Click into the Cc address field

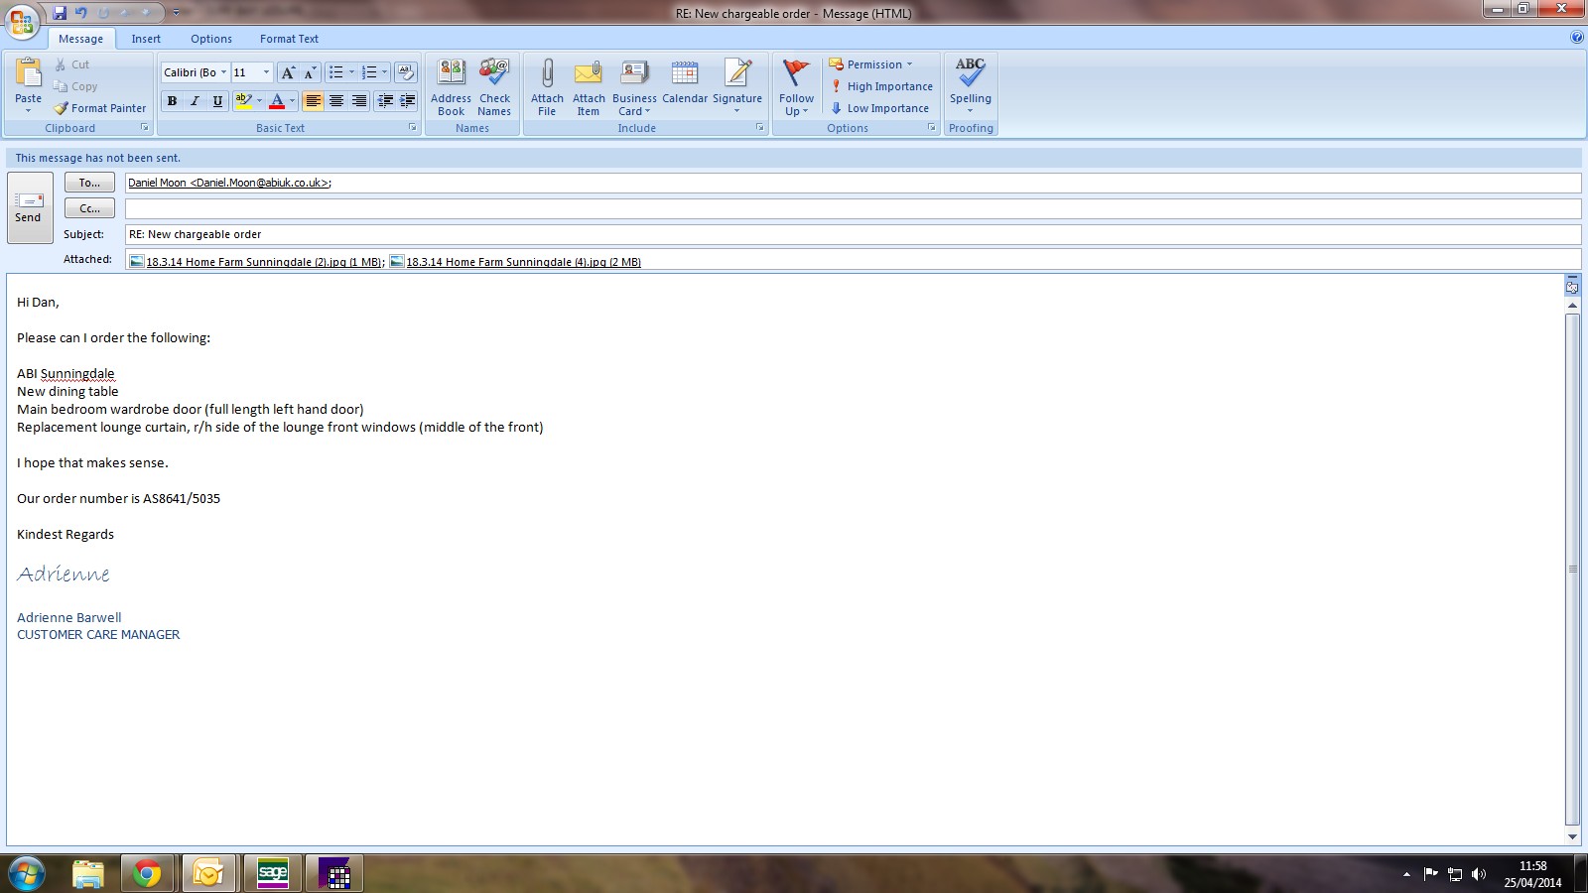click(x=852, y=208)
